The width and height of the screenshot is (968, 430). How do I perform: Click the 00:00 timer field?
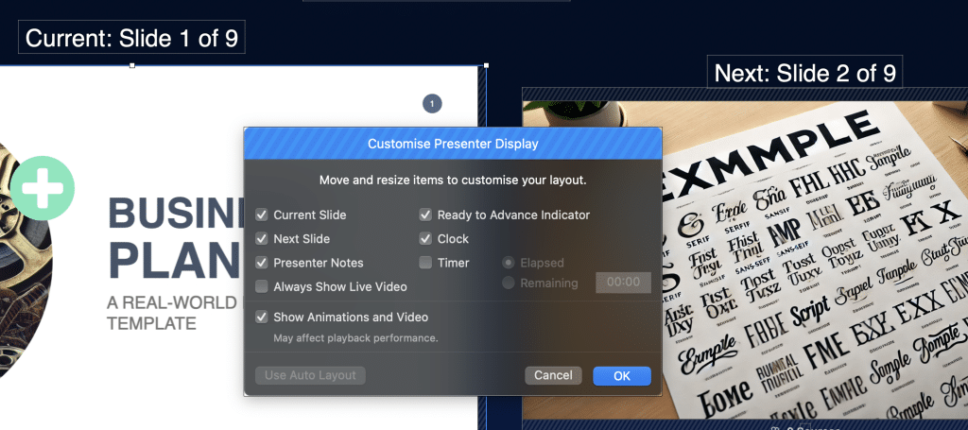(623, 283)
